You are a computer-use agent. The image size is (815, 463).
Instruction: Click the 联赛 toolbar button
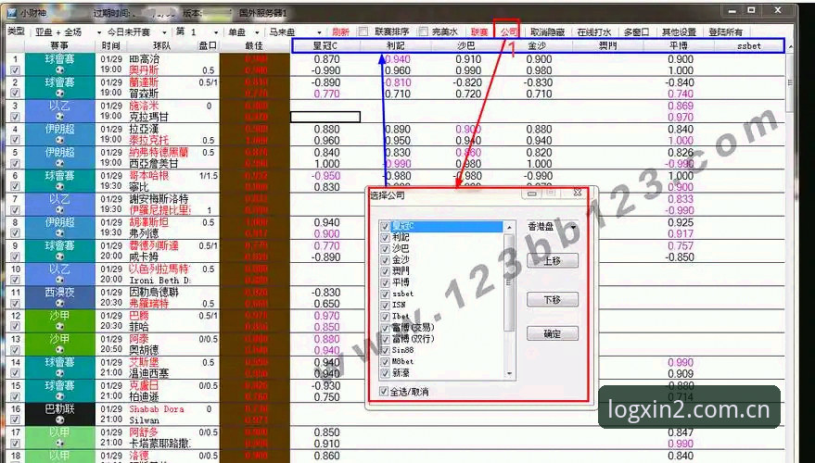[479, 32]
